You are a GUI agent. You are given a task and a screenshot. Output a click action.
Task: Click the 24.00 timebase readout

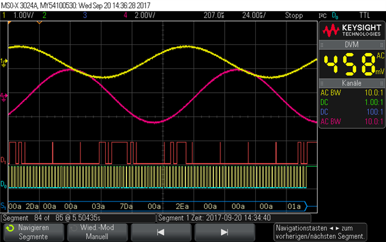[254, 16]
